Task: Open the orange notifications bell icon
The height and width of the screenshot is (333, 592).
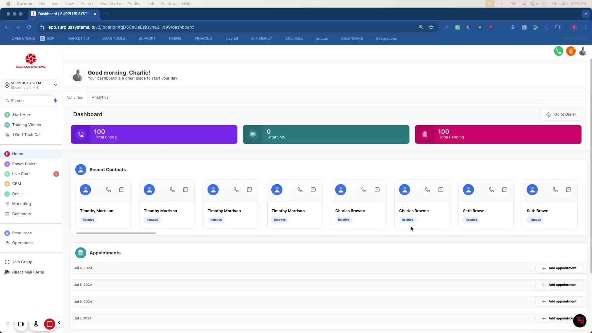Action: (571, 51)
